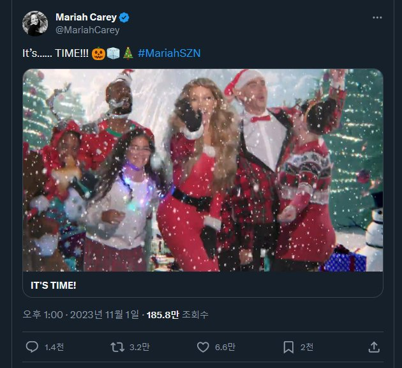This screenshot has width=402, height=368.
Task: Click the 1.4천 reply count
Action: tap(54, 347)
